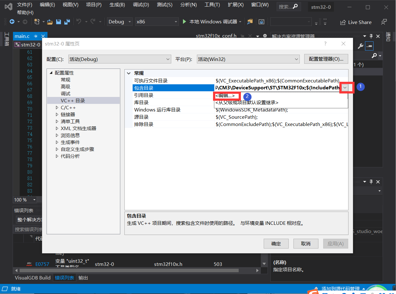Click the new project toolbar icon
The image size is (396, 294).
click(x=37, y=22)
